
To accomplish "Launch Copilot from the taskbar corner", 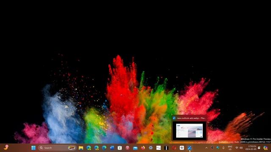I will click(x=265, y=148).
